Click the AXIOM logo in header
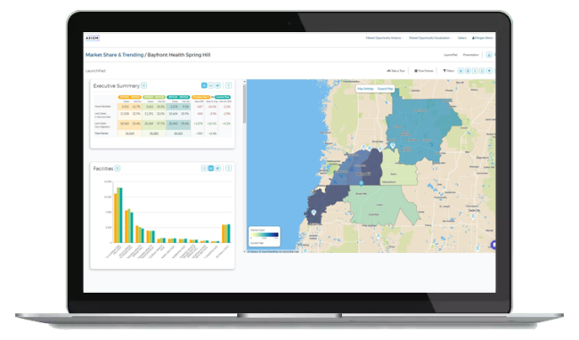This screenshot has width=579, height=340. click(93, 38)
